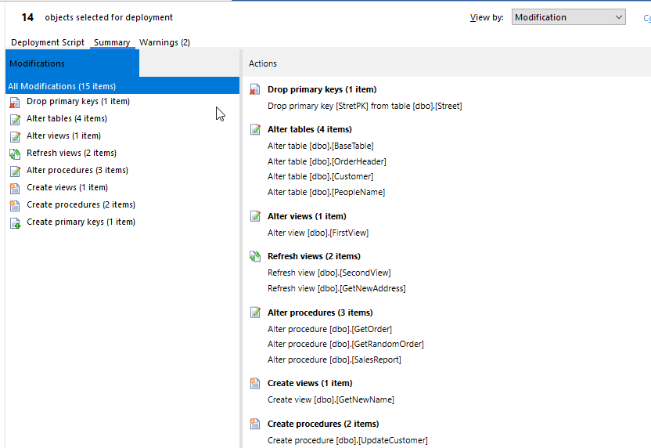Click the Refresh views icon in left panel
Image resolution: width=651 pixels, height=448 pixels.
(14, 154)
